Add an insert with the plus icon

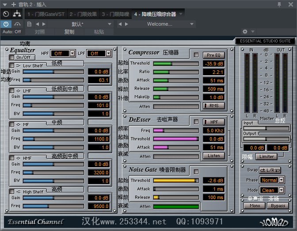pyautogui.click(x=14, y=4)
